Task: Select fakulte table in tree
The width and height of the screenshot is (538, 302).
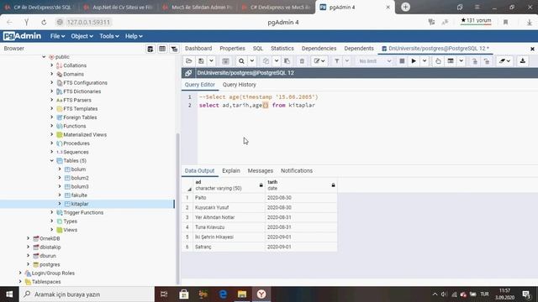Action: [x=79, y=195]
